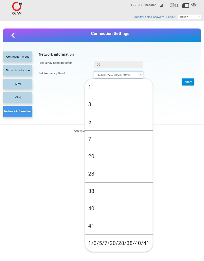Click the Wi-Fi clients icon
Screen dimensions: 204x261
click(x=194, y=5)
